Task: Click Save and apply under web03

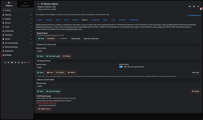Action: point(53,91)
